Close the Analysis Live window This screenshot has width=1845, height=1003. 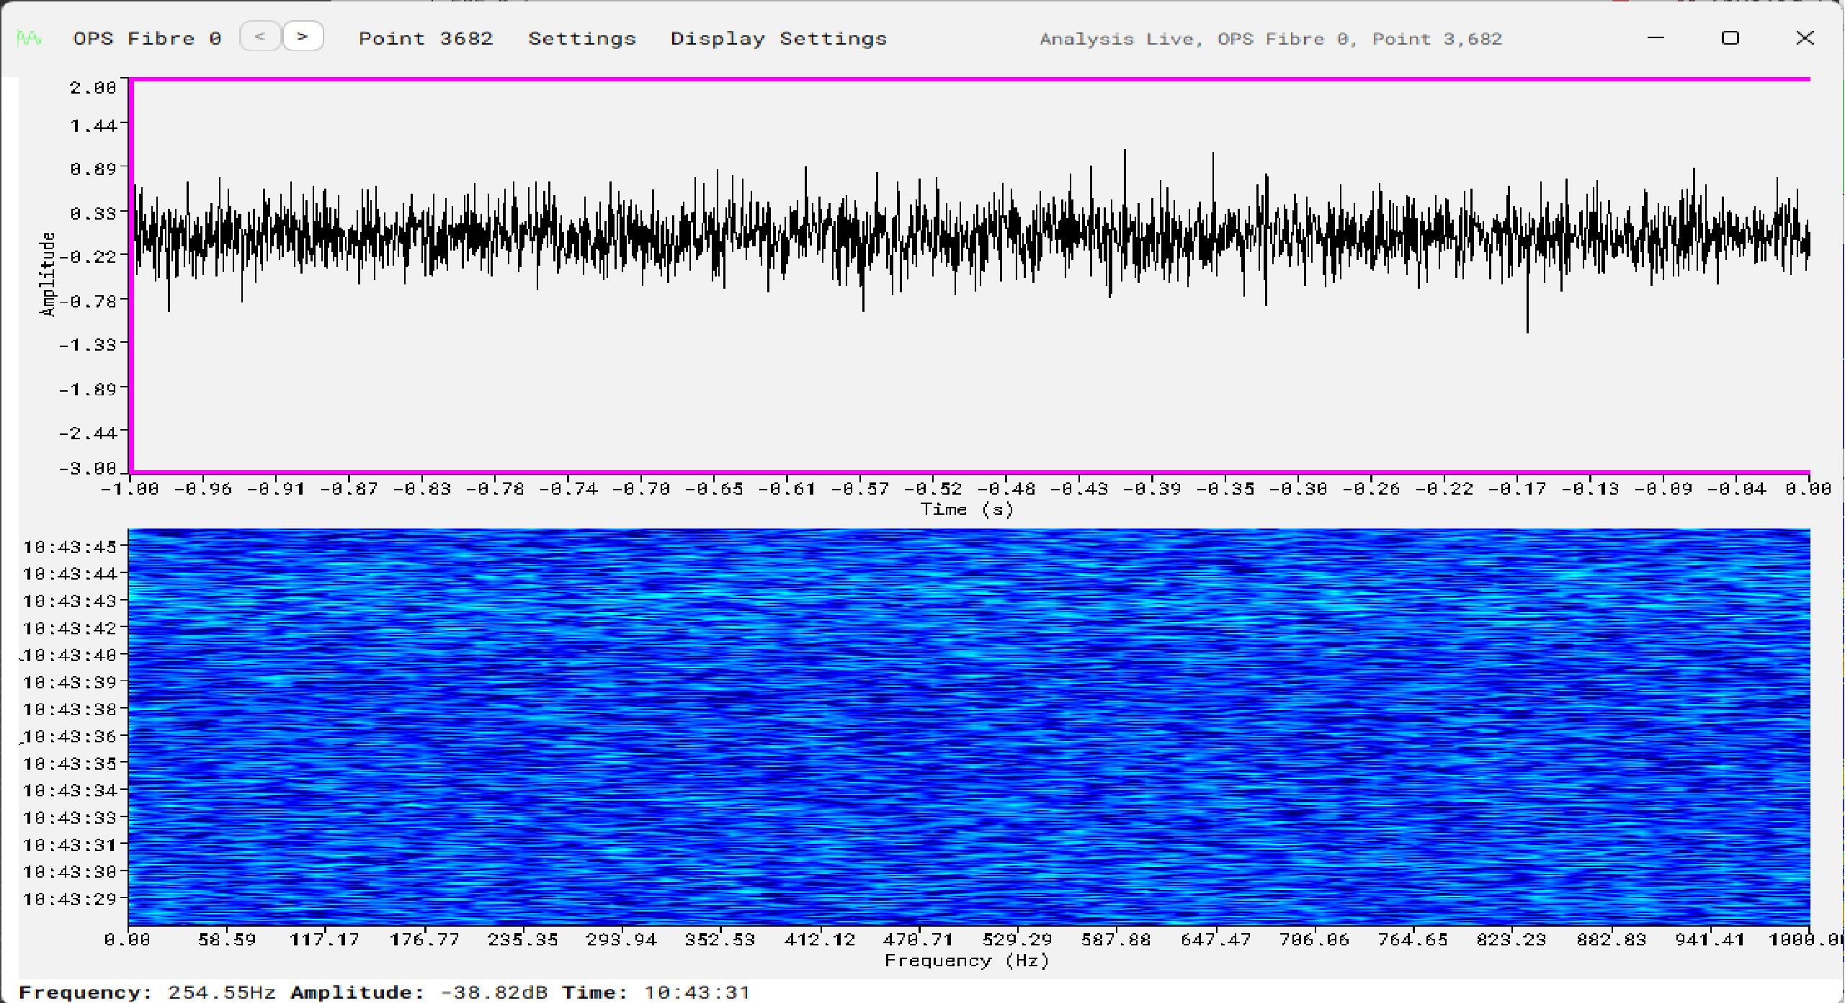(x=1805, y=37)
